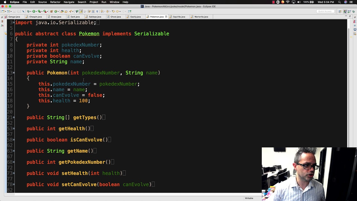Click the green Run button
The width and height of the screenshot is (357, 201).
coord(34,11)
